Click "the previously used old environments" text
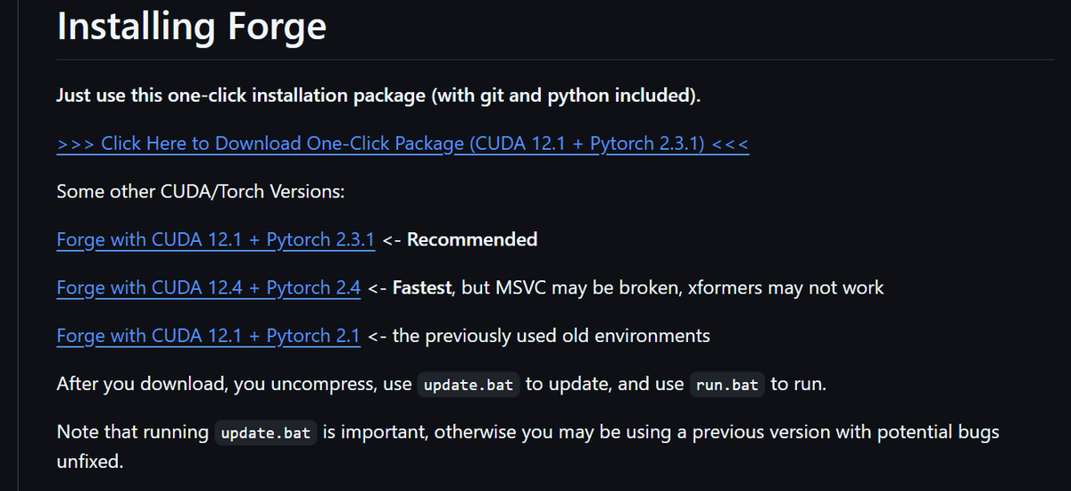The height and width of the screenshot is (491, 1071). [x=551, y=336]
